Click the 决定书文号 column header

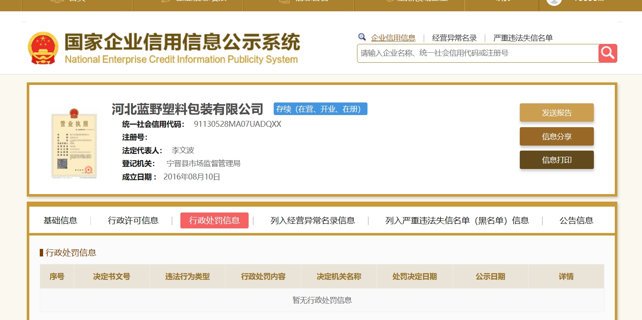[x=112, y=276]
